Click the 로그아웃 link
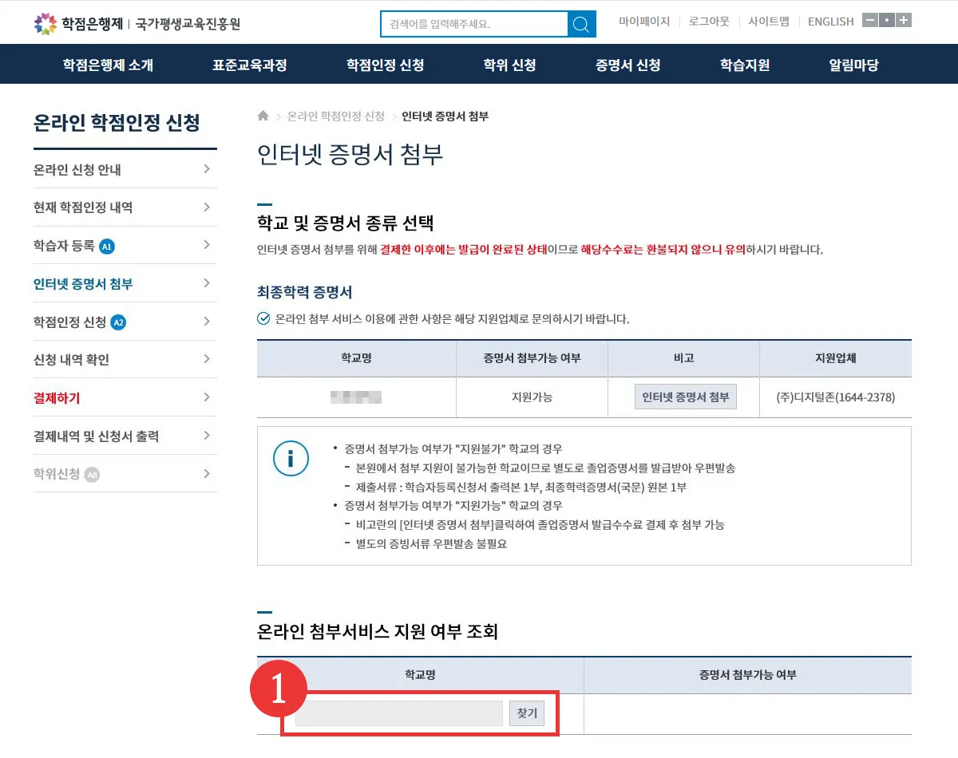This screenshot has width=958, height=758. [x=707, y=22]
